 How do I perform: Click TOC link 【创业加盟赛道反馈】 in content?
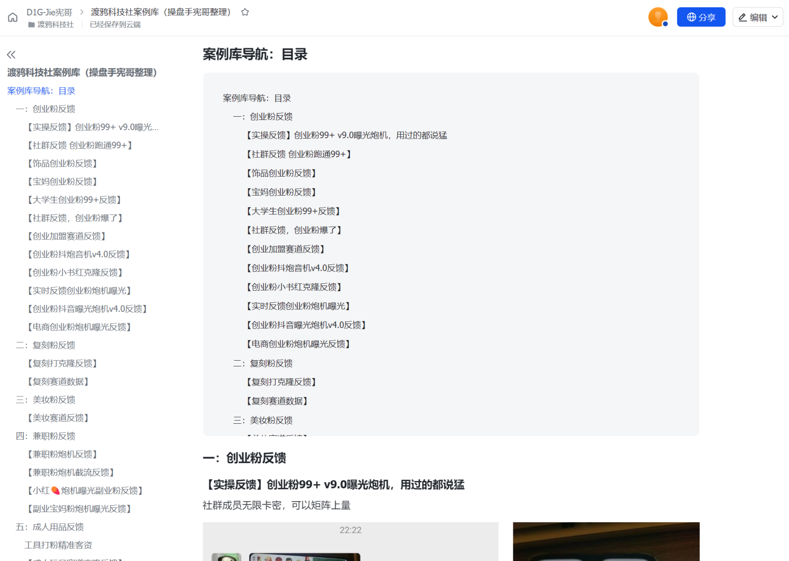click(286, 249)
